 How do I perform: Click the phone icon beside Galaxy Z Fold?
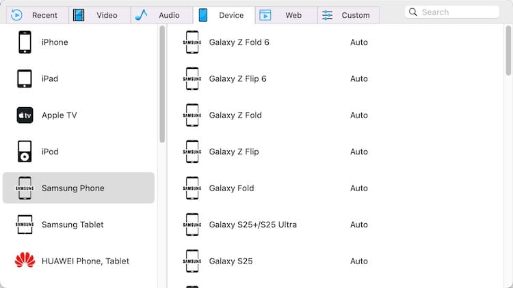pyautogui.click(x=192, y=115)
